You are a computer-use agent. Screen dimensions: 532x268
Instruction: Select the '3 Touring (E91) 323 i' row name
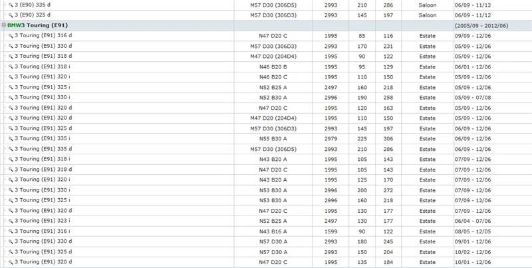(43, 221)
